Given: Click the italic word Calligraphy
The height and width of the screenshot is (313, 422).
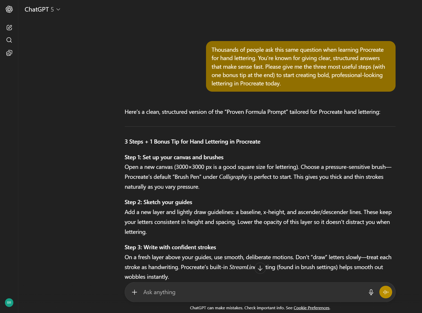Looking at the screenshot, I should [233, 177].
